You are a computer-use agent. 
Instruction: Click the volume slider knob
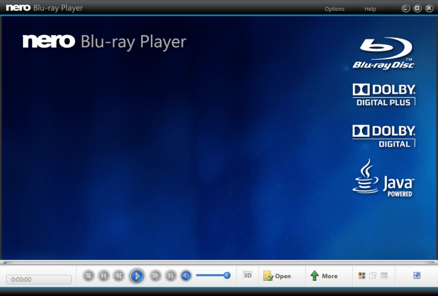click(227, 275)
